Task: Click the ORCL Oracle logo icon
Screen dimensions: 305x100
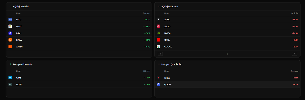Action: tap(158, 40)
